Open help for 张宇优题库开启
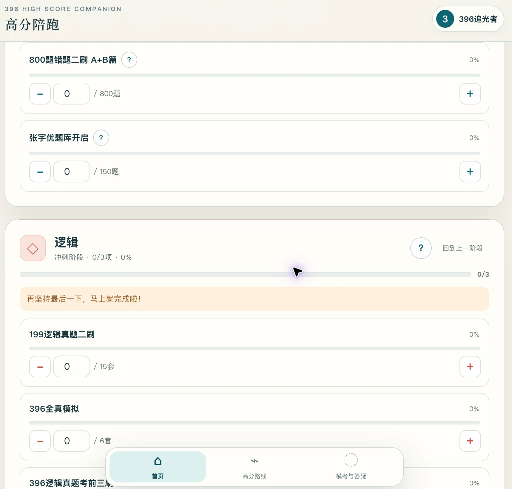 [x=101, y=138]
